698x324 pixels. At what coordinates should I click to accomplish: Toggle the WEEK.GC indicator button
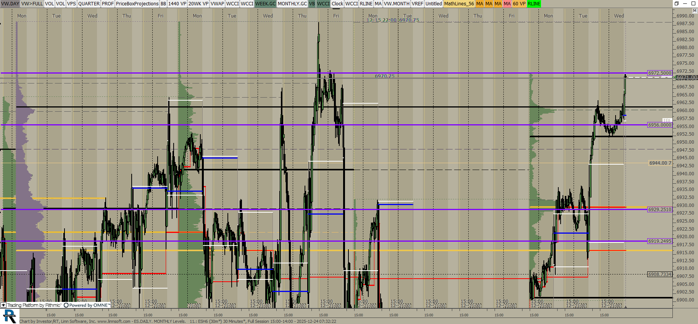265,3
